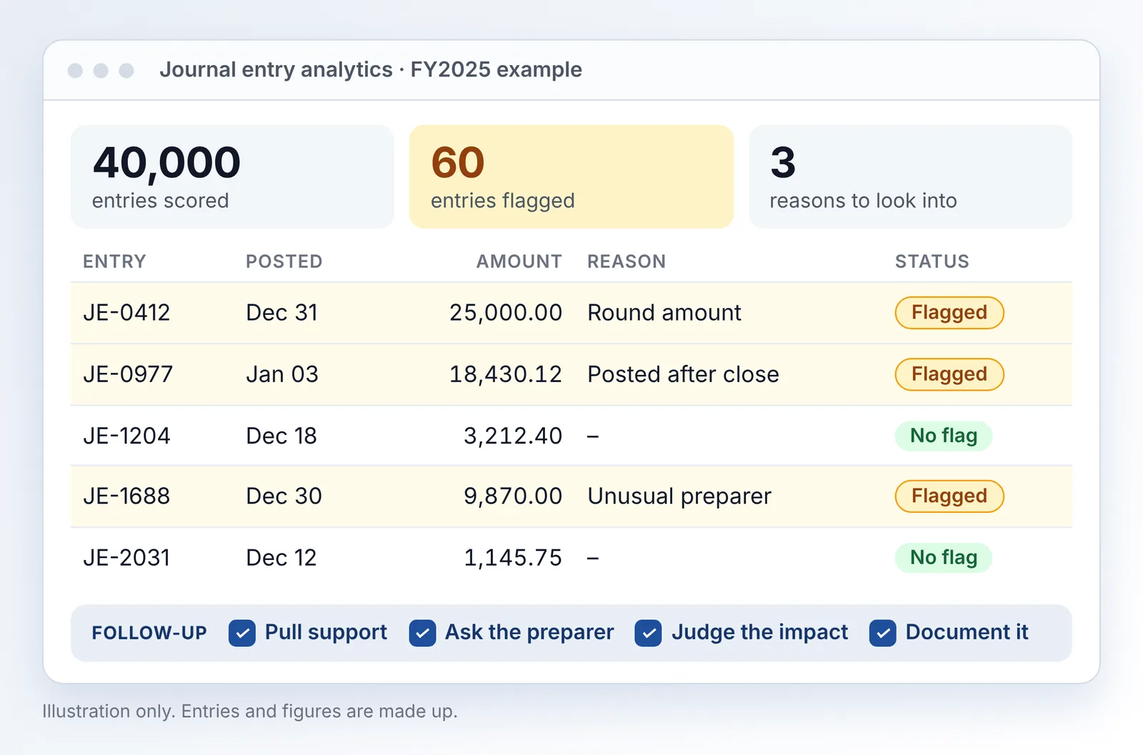
Task: Click the amount 1,145.75
Action: [x=513, y=558]
